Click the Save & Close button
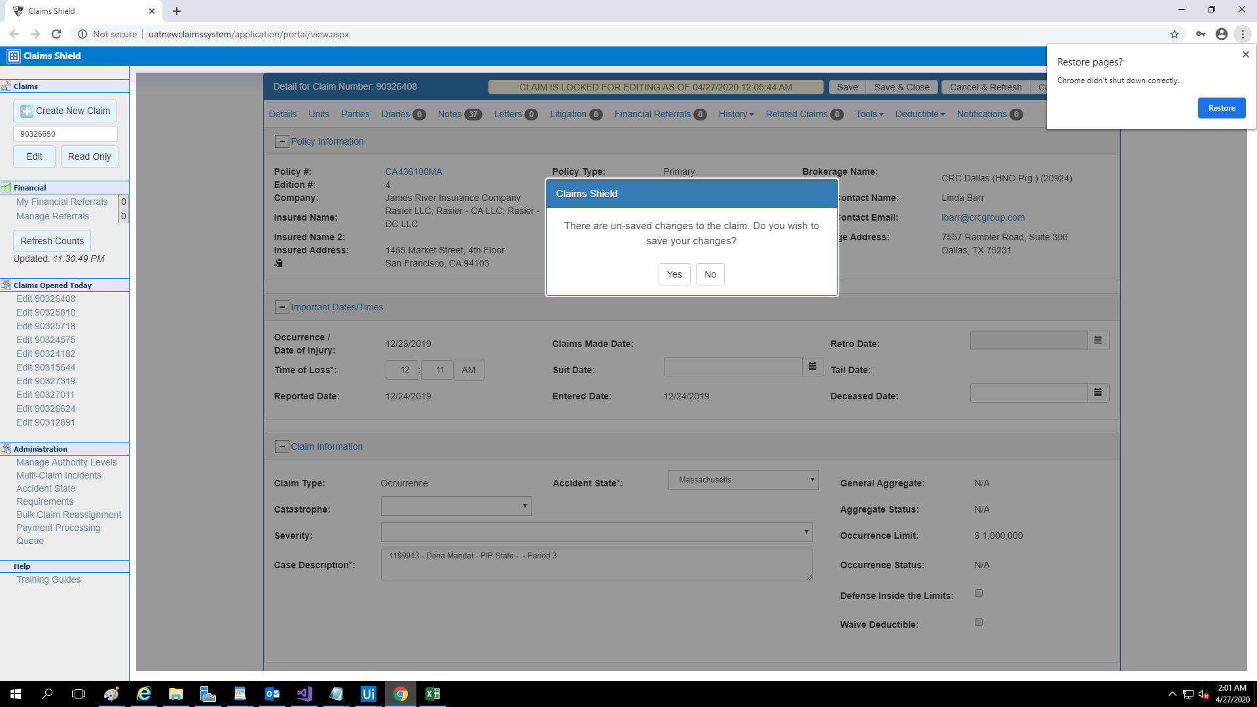1257x707 pixels. tap(902, 87)
